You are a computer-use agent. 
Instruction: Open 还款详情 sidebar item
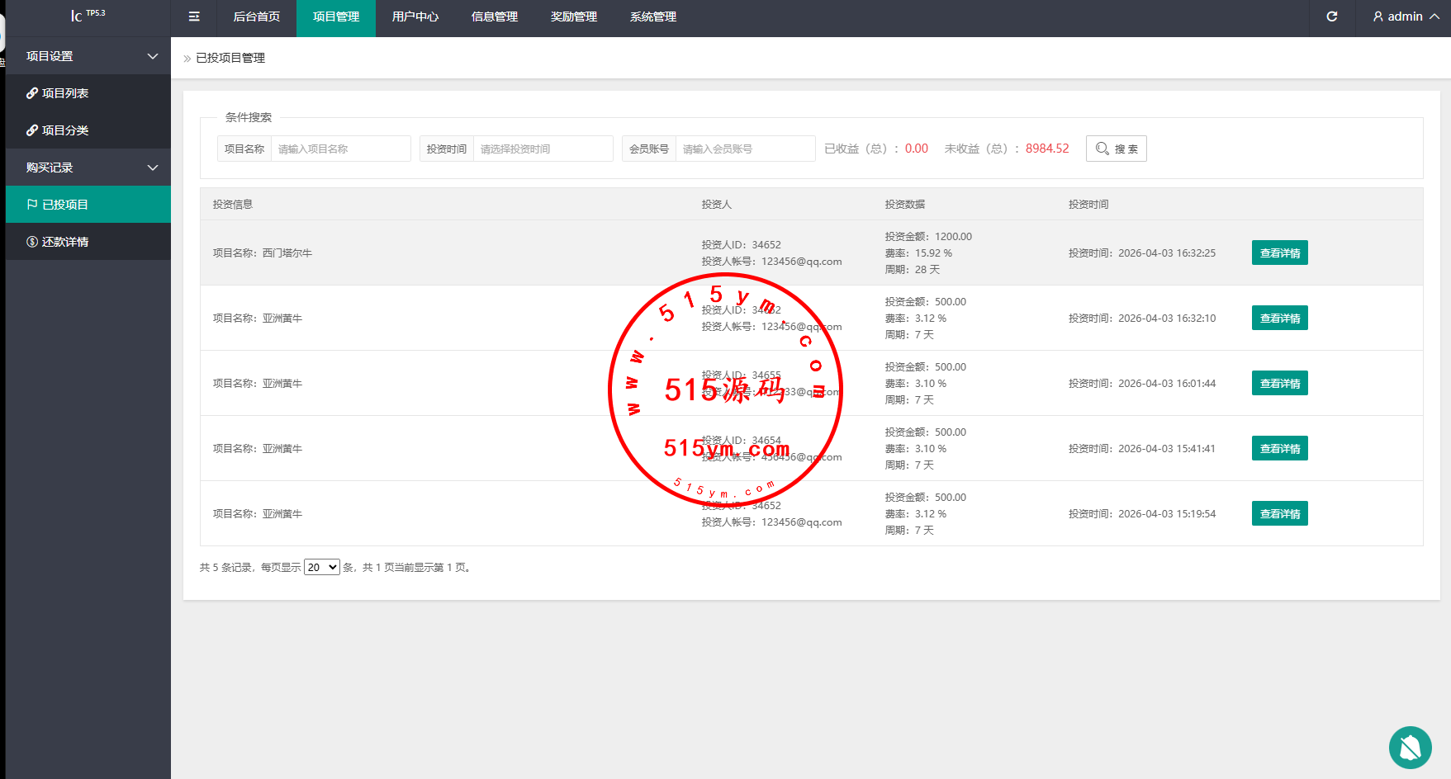click(x=65, y=242)
